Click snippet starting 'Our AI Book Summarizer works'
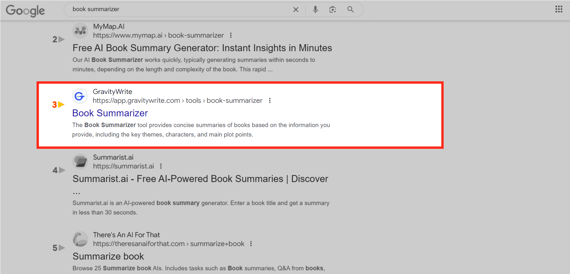 (x=194, y=65)
